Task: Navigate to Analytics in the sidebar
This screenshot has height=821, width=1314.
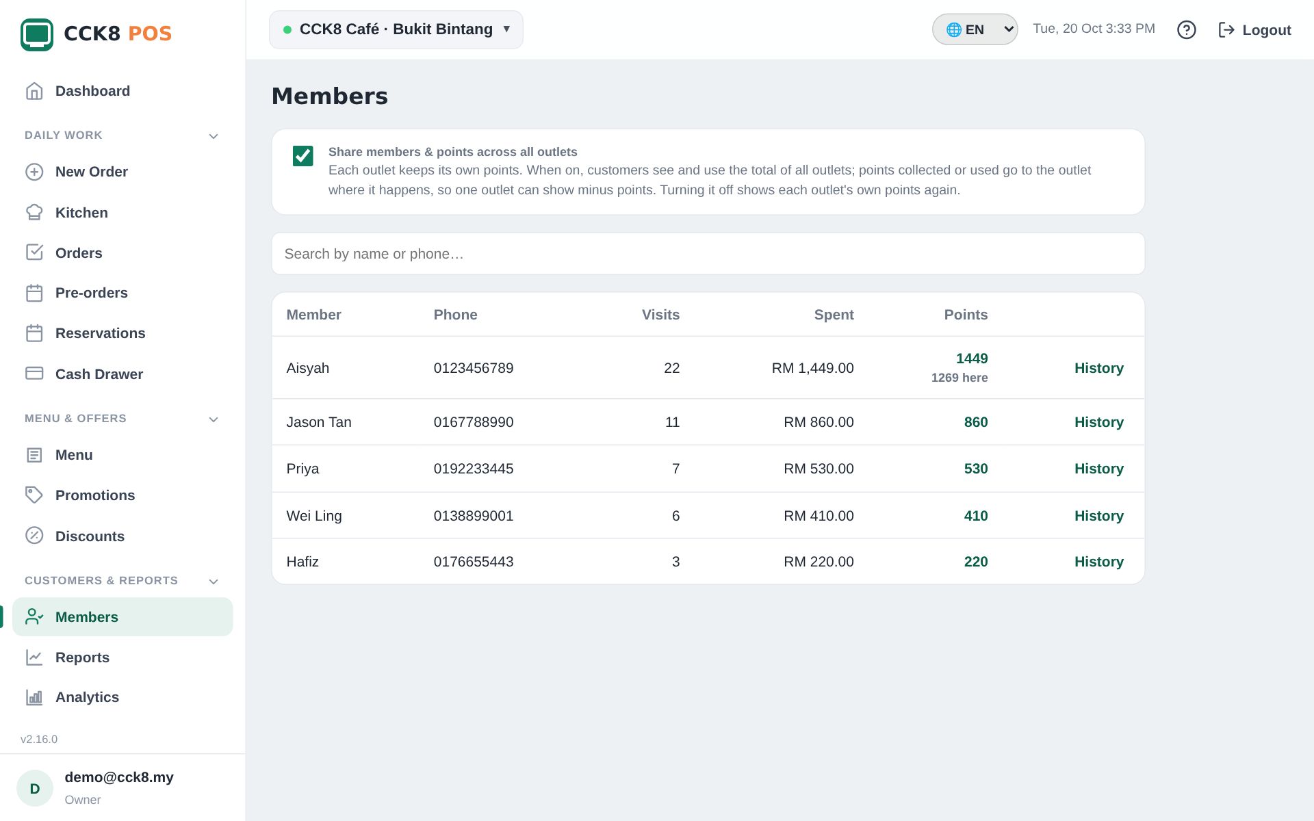Action: pos(123,697)
